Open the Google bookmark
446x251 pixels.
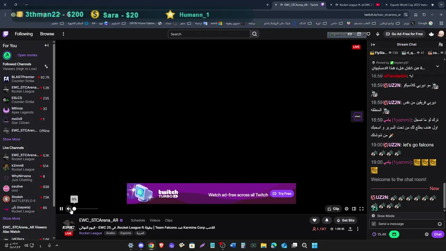tap(425, 23)
